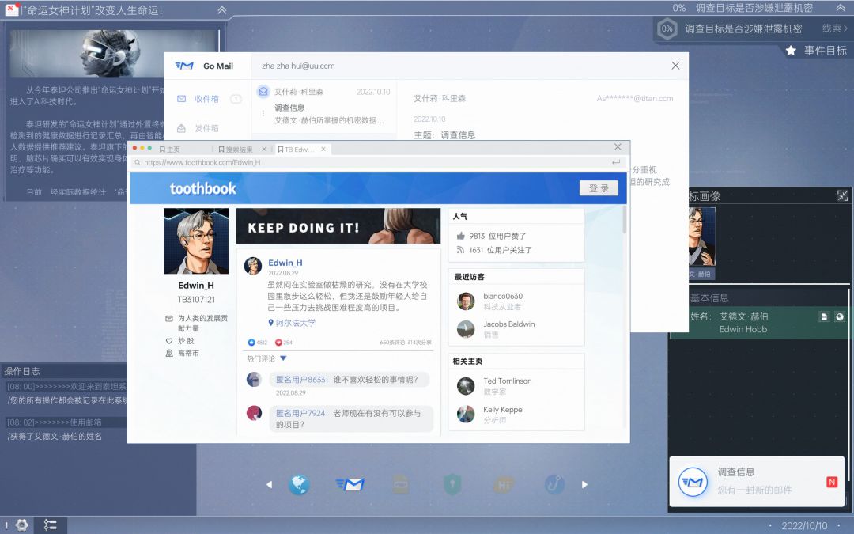Viewport: 854px width, 534px height.
Task: Click the red N badge on notification
Action: click(832, 482)
